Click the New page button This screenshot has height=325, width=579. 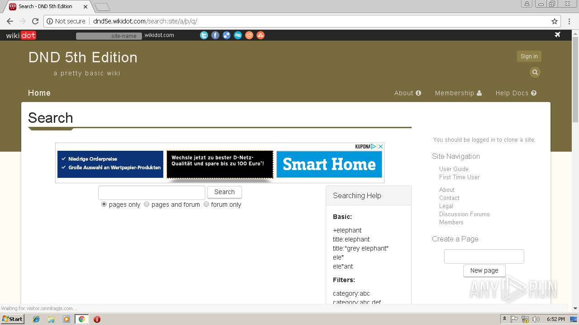[x=484, y=270]
